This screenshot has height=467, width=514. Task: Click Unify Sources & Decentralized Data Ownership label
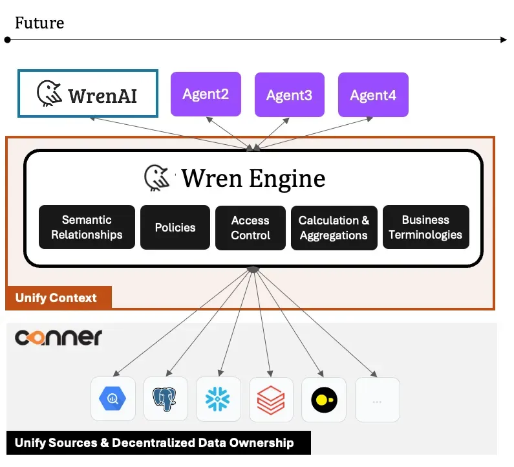click(158, 443)
